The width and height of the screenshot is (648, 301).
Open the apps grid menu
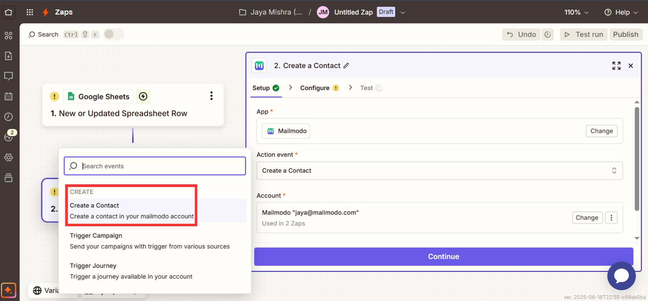pyautogui.click(x=30, y=12)
